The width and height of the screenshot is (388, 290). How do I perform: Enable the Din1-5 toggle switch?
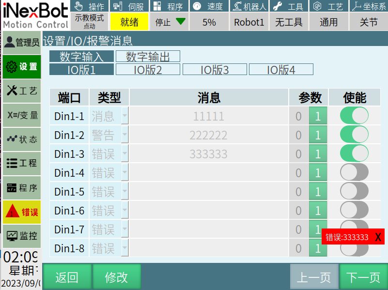pyautogui.click(x=354, y=191)
